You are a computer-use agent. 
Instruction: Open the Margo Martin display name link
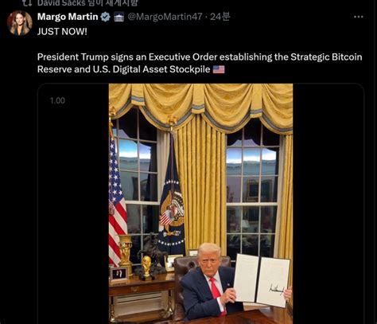pos(68,17)
